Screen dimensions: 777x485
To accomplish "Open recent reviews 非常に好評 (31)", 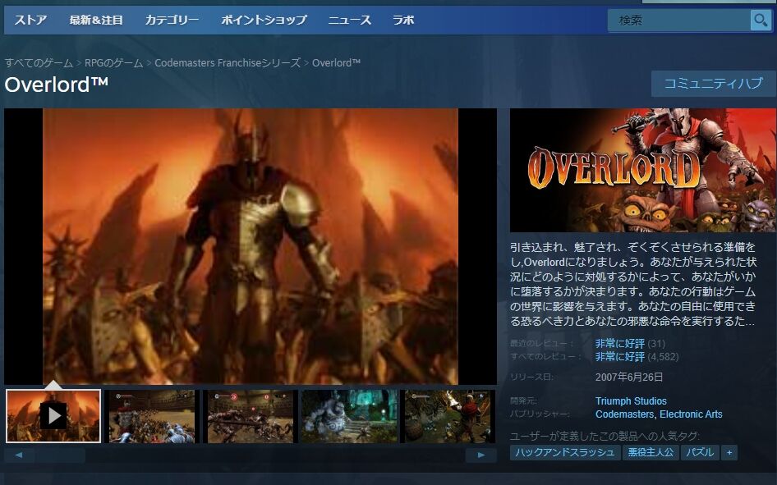I will (630, 344).
